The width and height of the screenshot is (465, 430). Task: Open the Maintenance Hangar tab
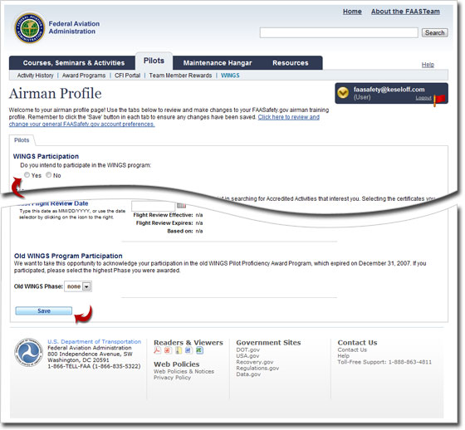[x=218, y=63]
